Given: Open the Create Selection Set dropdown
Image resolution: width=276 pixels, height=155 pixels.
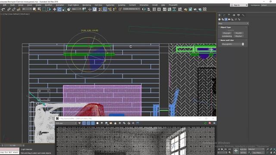Looking at the screenshot, I should [132, 9].
